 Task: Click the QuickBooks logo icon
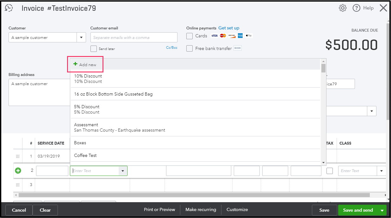coord(9,8)
